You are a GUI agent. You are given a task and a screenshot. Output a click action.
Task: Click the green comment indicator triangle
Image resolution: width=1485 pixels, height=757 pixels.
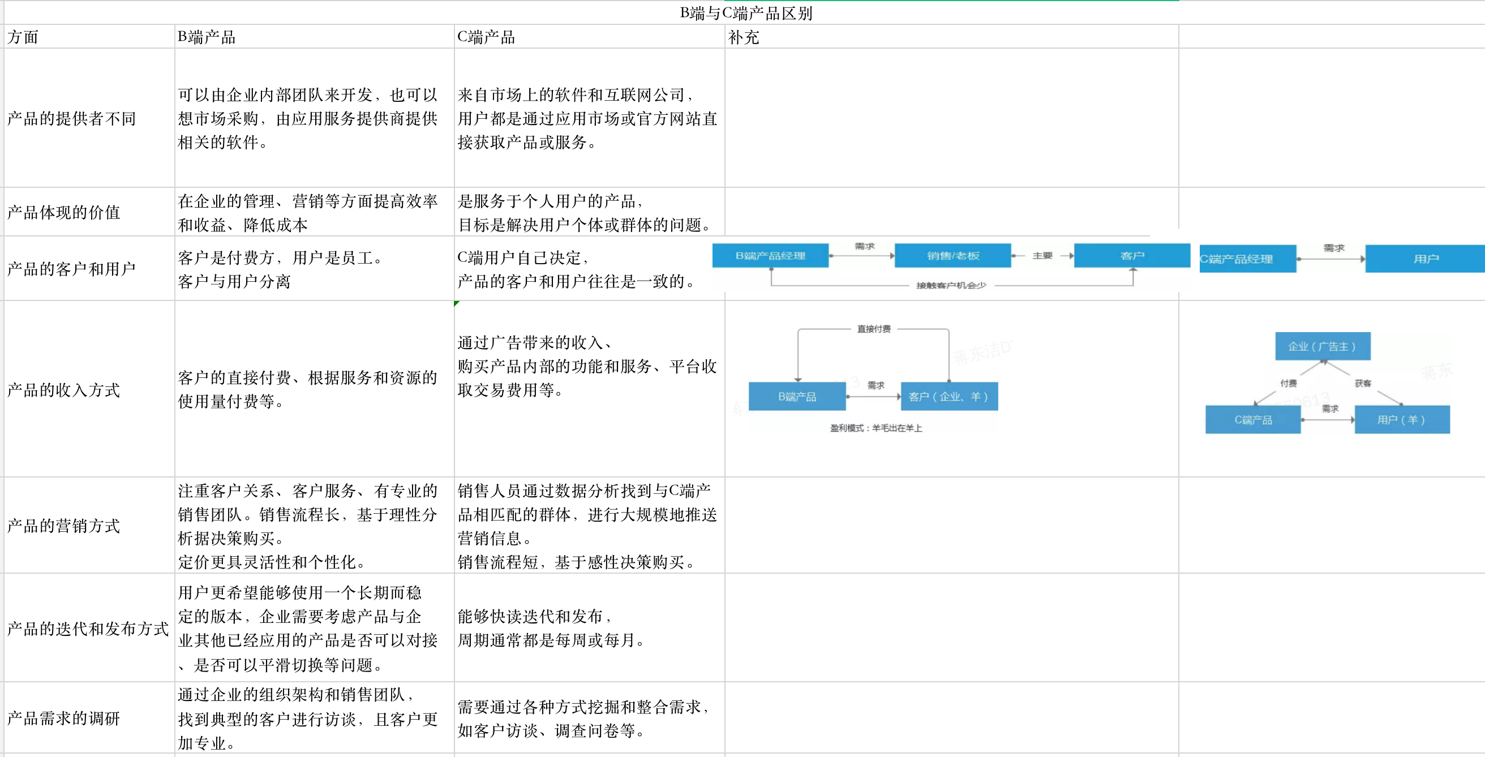[x=456, y=303]
